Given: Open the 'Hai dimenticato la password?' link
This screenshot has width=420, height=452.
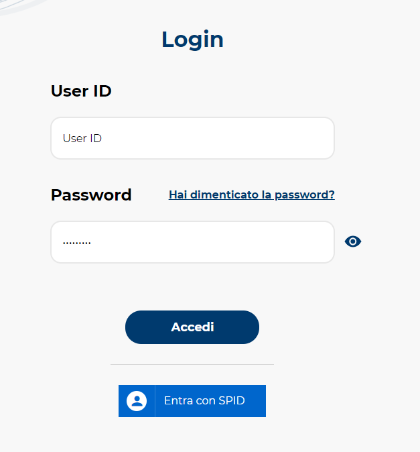Looking at the screenshot, I should 251,195.
